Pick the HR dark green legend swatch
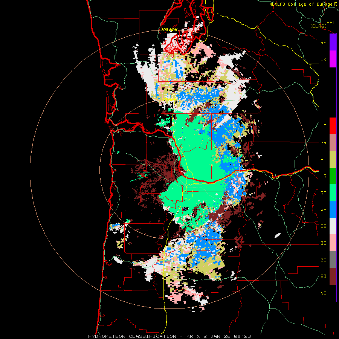339x339 pixels. pos(333,176)
